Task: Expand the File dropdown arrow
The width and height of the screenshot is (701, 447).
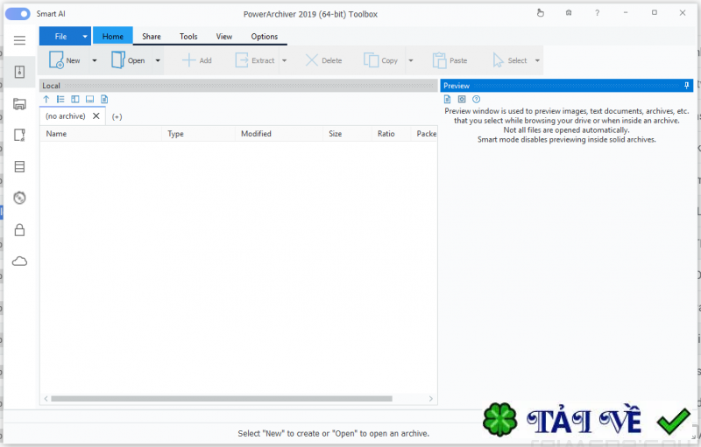Action: (85, 37)
